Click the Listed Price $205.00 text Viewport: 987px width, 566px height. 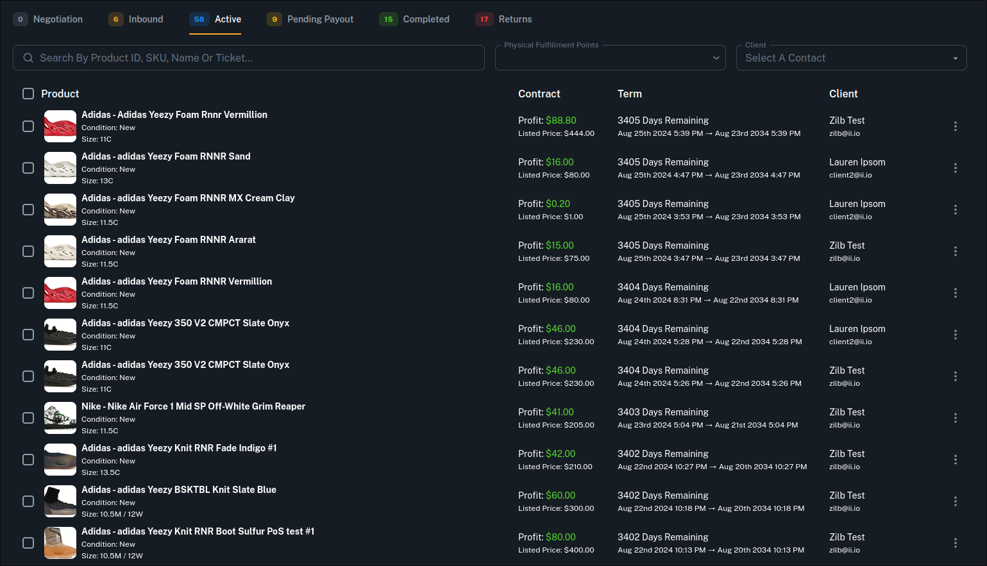(556, 425)
